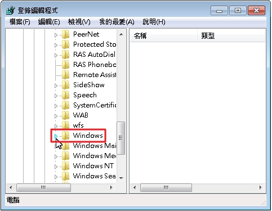Expand the RAS AutoDial key
The height and width of the screenshot is (211, 272).
[56, 55]
